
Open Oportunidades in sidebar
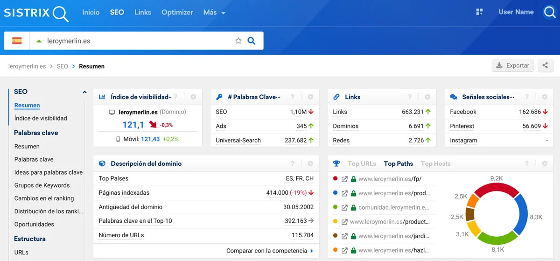(x=34, y=225)
